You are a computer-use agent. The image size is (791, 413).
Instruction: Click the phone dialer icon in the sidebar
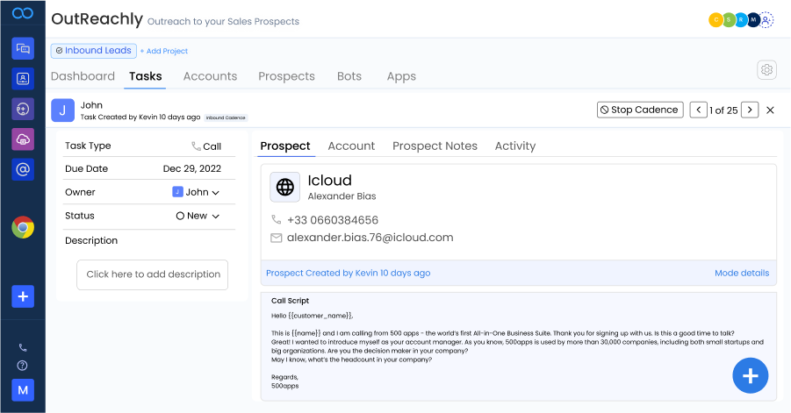(x=23, y=347)
